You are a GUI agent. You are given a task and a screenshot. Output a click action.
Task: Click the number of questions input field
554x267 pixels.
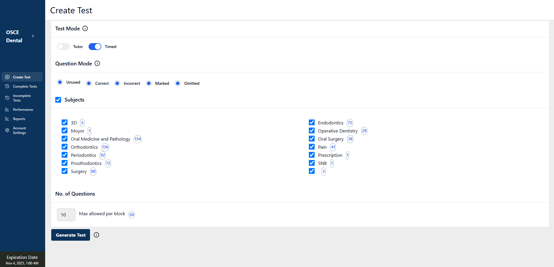tap(66, 215)
